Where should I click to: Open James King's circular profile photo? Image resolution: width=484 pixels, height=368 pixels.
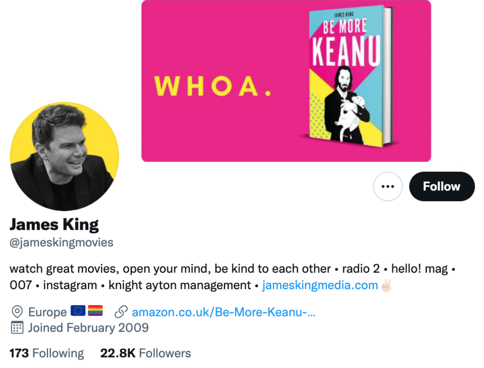[x=64, y=156]
